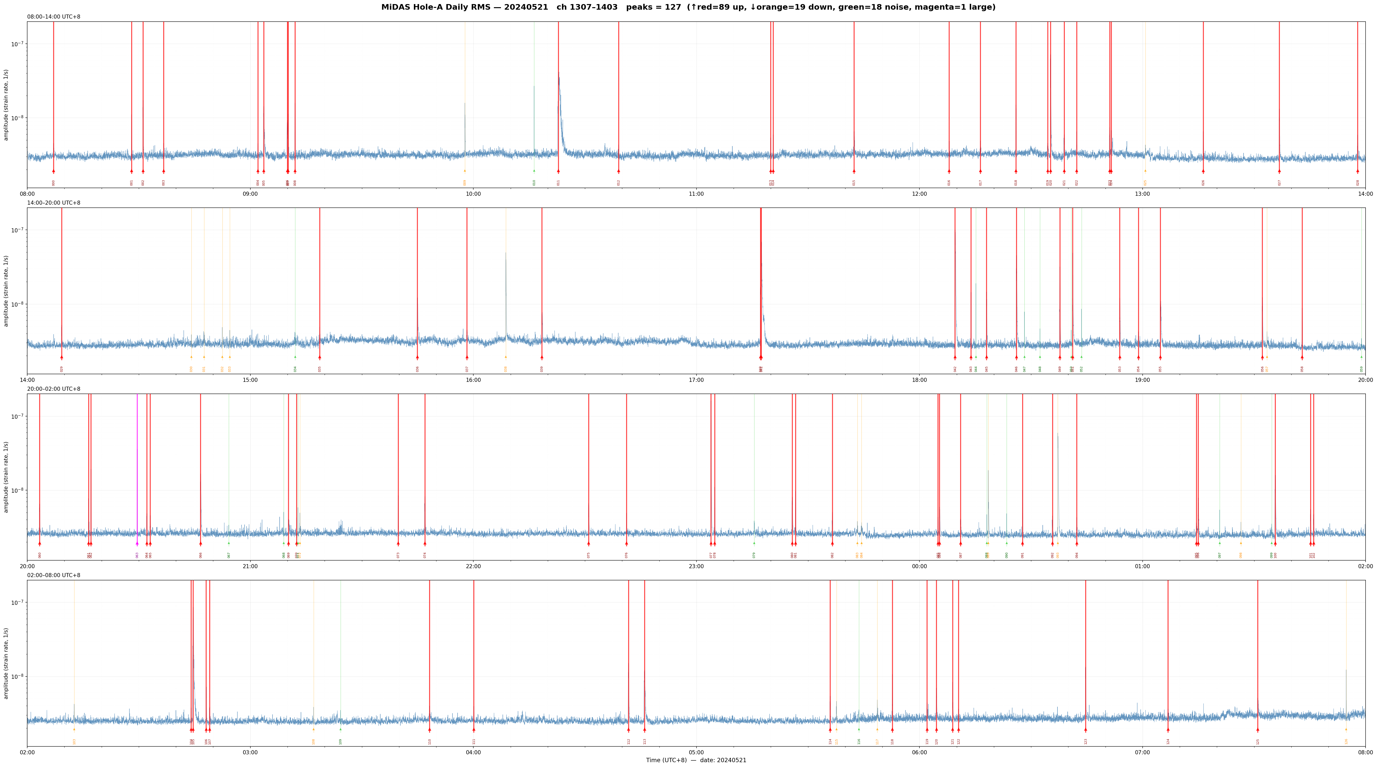Select the red peak marker labeled 123
The image size is (1377, 767).
1086,730
